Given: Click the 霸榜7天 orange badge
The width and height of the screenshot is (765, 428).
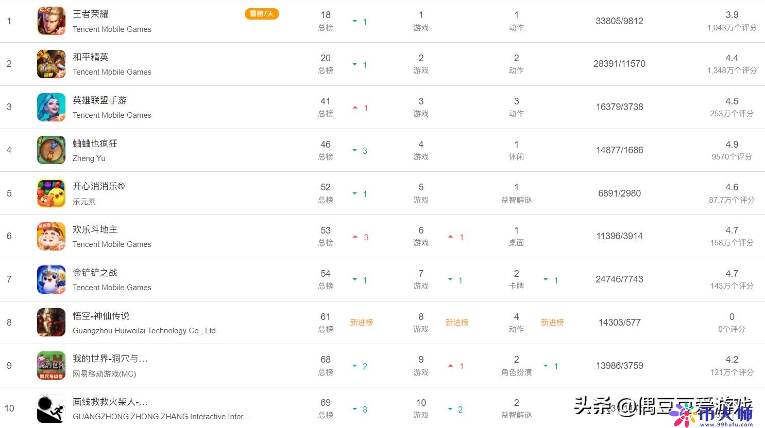Looking at the screenshot, I should [262, 14].
